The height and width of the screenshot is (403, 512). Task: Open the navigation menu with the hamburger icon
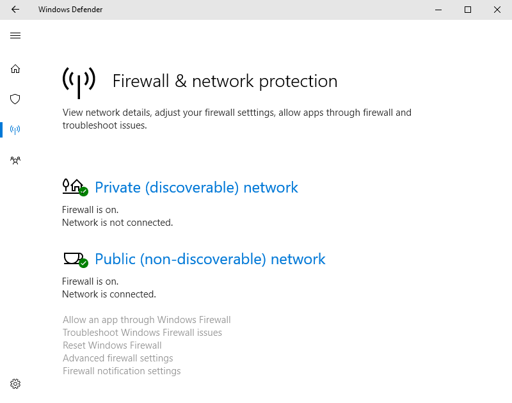[x=15, y=35]
